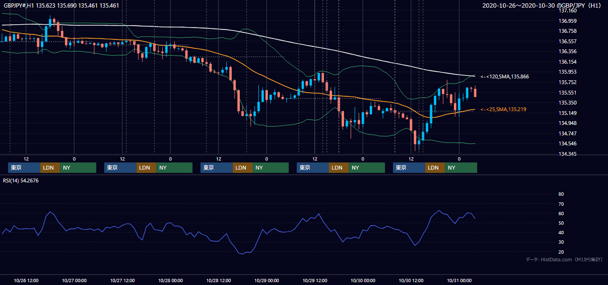
Task: Click price axis label 135.149
Action: pos(568,113)
